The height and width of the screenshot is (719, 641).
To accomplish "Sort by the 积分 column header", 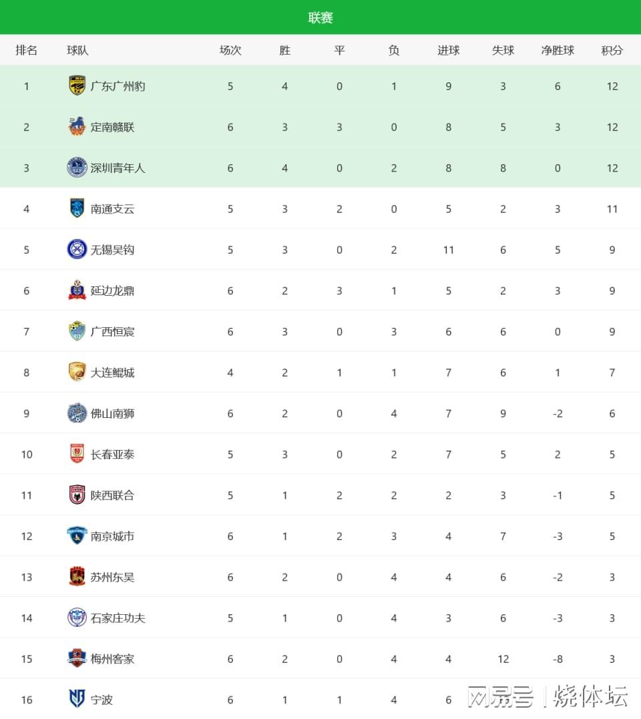I will 612,50.
